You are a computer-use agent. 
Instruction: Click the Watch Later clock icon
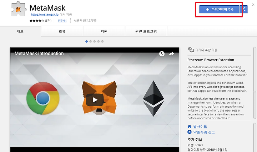pos(162,54)
